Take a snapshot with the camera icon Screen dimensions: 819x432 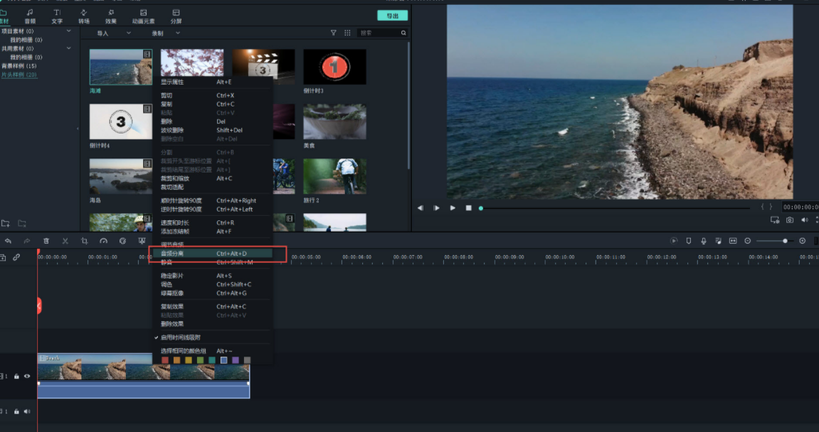tap(790, 220)
